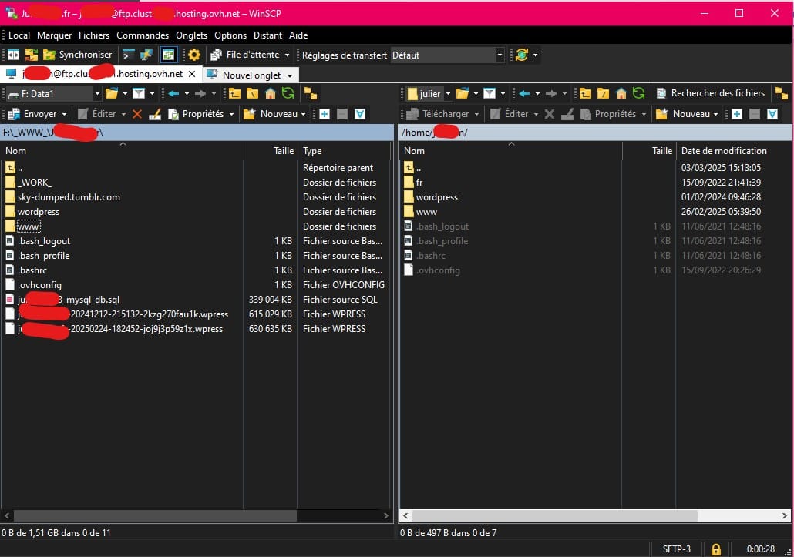This screenshot has height=557, width=794.
Task: Refresh the local panel directory
Action: point(288,93)
